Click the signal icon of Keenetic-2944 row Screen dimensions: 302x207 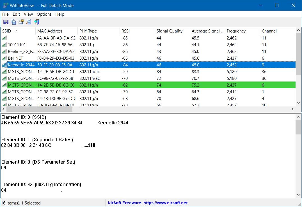(4, 65)
